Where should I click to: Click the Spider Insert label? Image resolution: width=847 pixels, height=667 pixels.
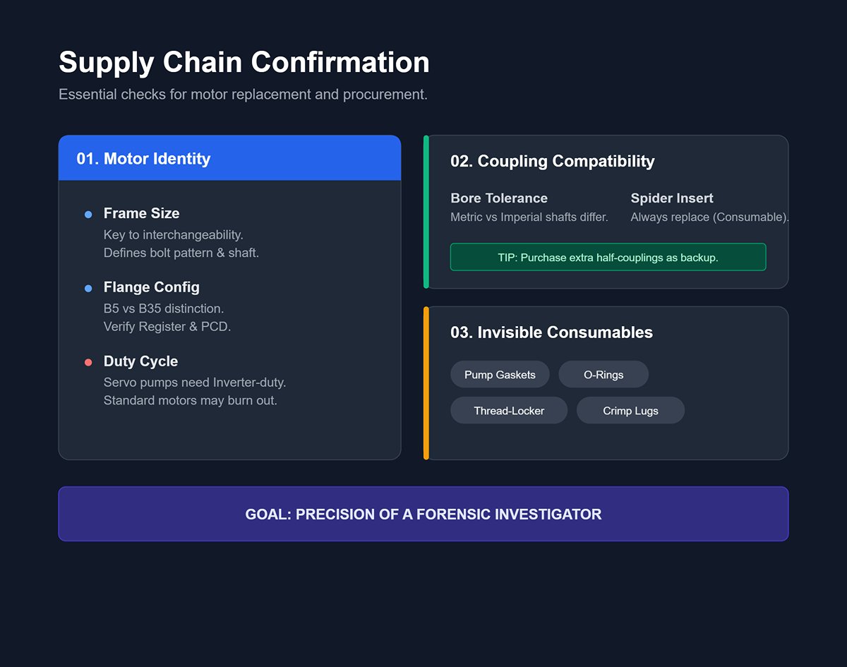[x=671, y=198]
